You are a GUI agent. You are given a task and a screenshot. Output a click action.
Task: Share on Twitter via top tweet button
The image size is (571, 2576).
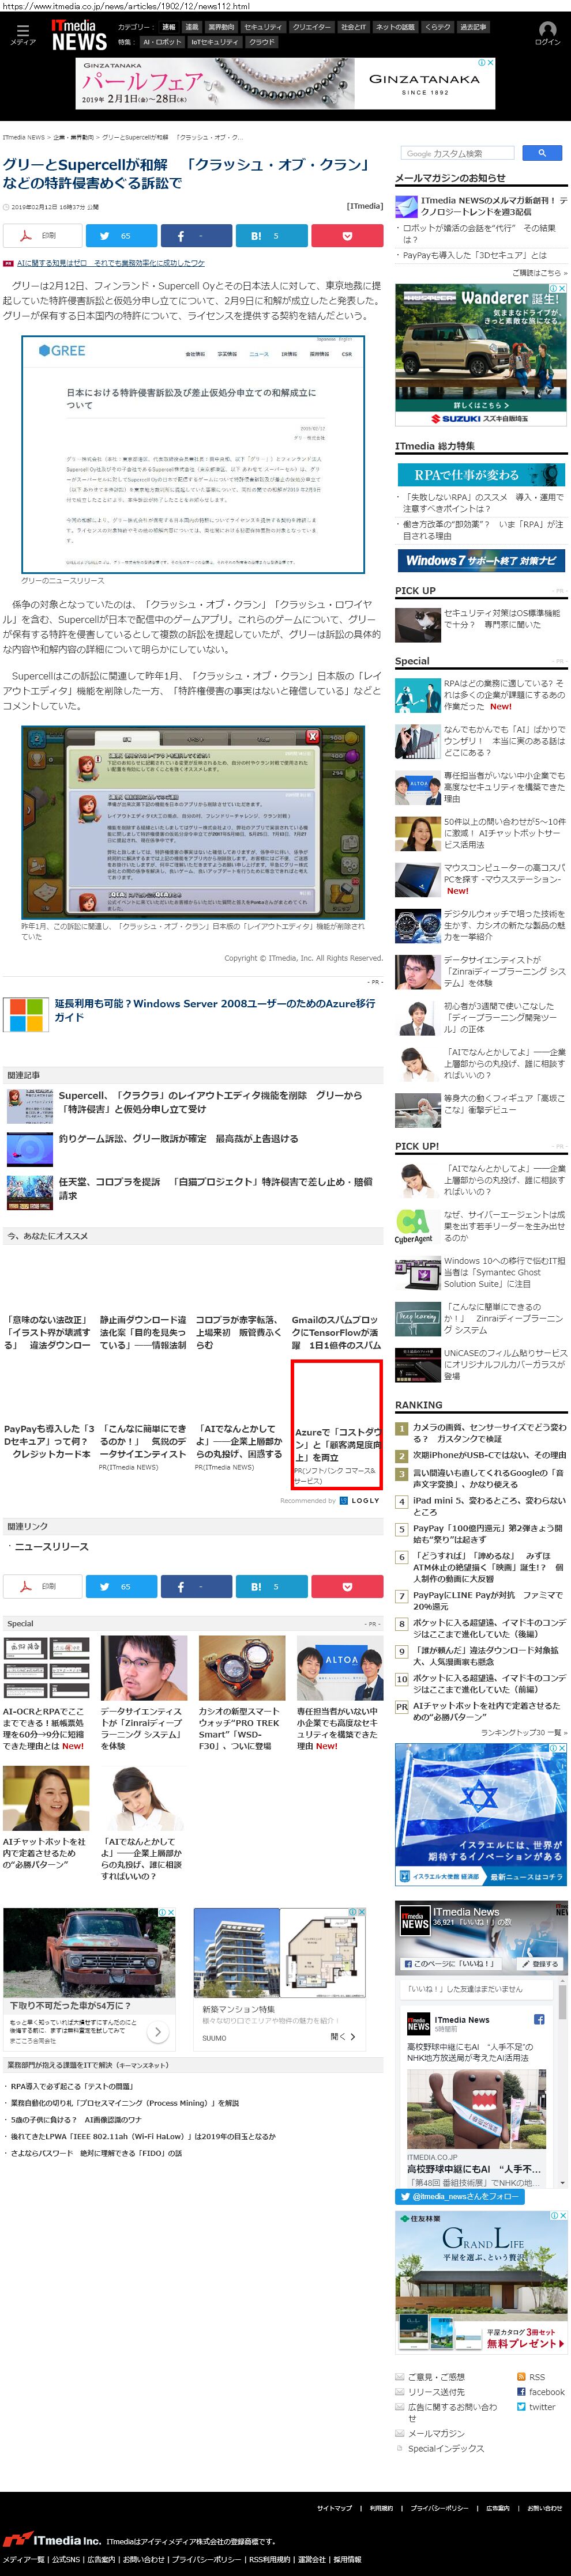point(121,236)
